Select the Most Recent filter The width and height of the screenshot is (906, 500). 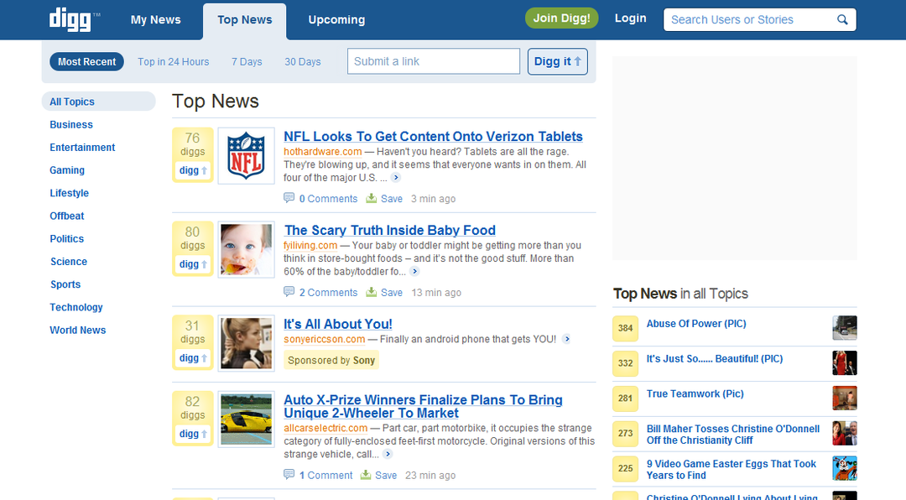(86, 61)
